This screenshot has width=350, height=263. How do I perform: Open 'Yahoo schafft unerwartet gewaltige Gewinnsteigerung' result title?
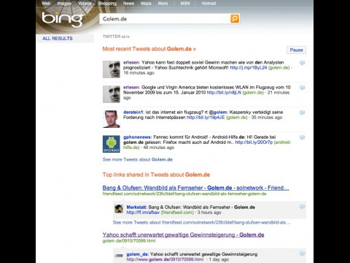(183, 235)
